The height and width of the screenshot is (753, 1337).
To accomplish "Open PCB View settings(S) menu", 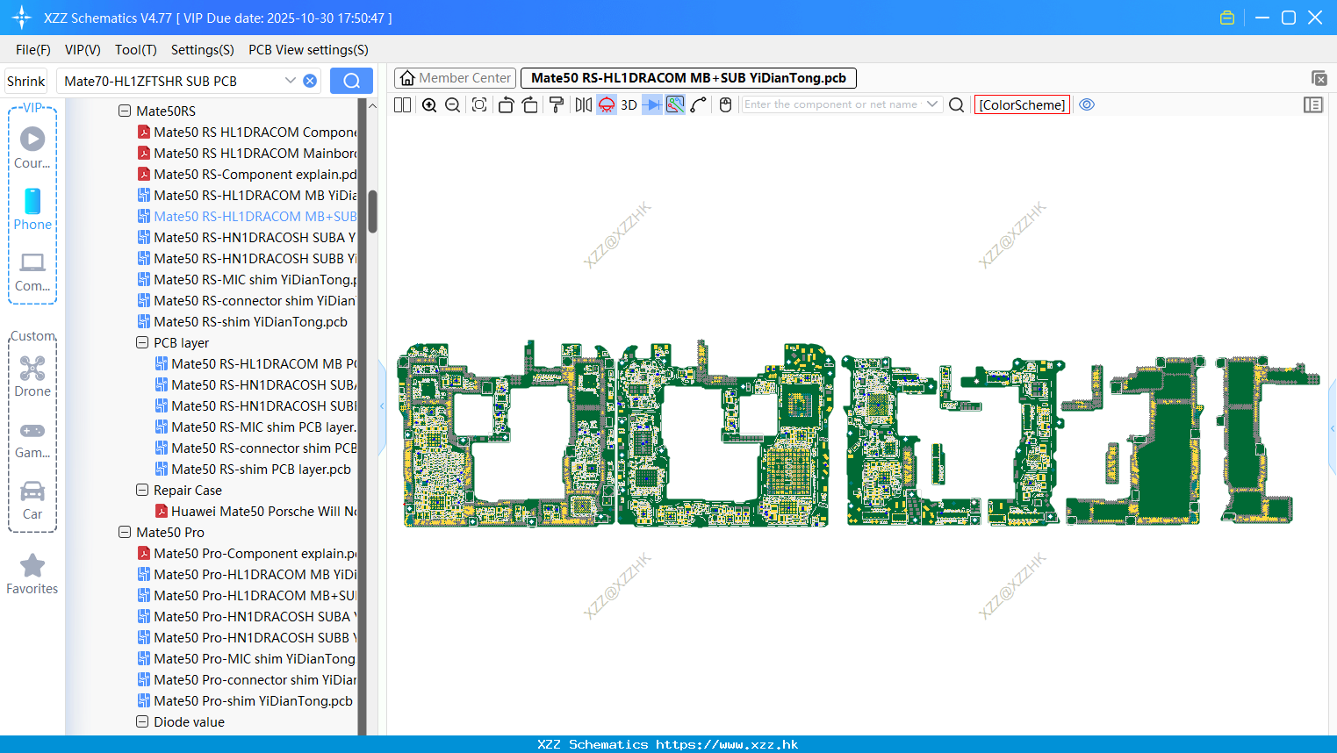I will tap(308, 50).
